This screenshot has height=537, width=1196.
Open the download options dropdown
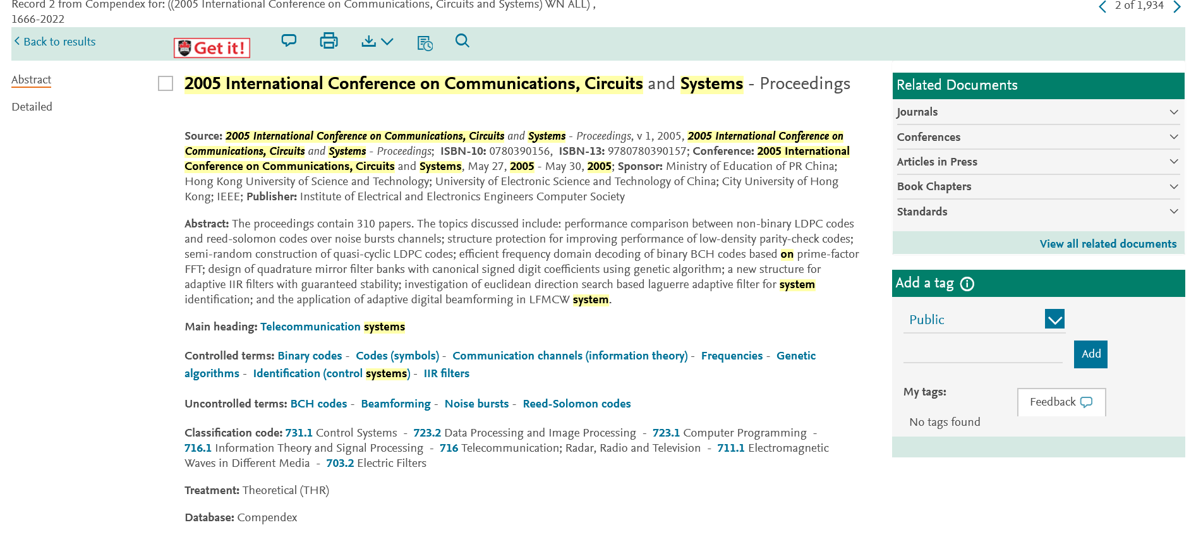(377, 42)
